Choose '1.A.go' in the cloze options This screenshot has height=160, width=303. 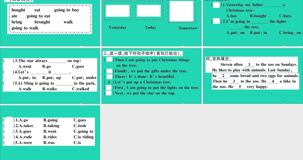point(22,120)
